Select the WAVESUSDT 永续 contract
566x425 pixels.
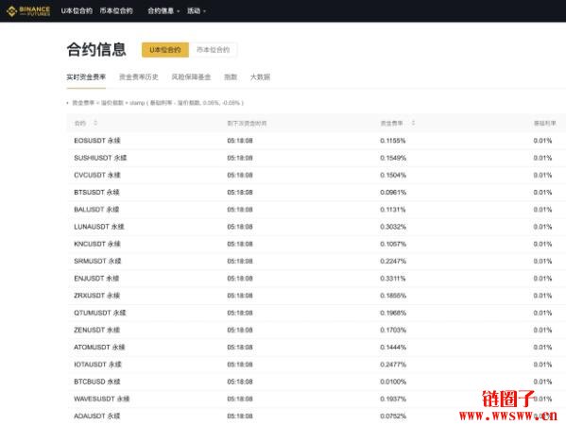pos(101,399)
